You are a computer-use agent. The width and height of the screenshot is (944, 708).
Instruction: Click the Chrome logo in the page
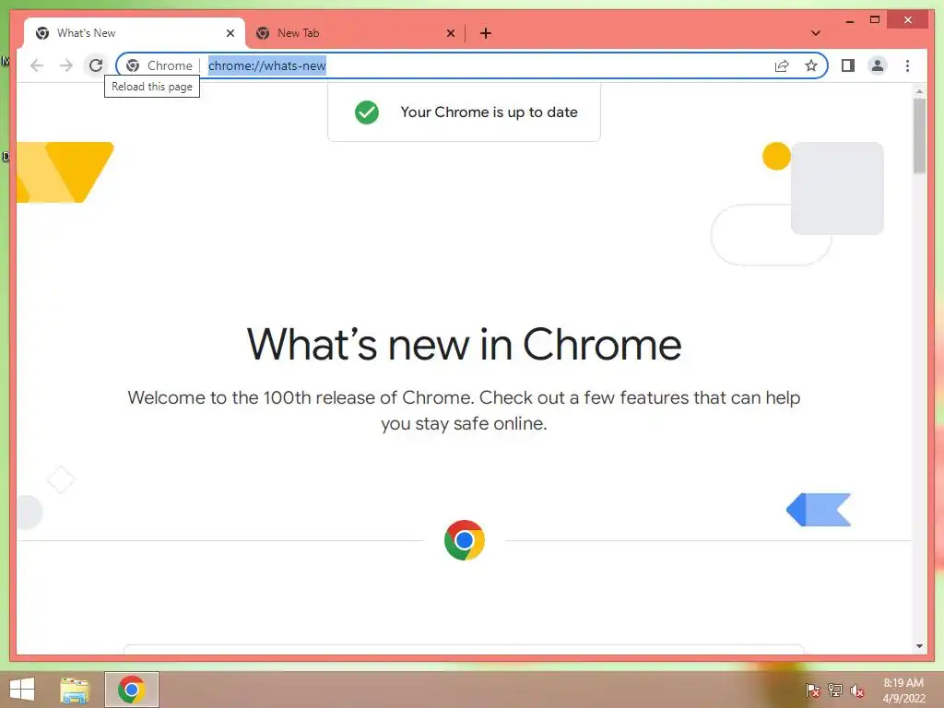pyautogui.click(x=465, y=540)
